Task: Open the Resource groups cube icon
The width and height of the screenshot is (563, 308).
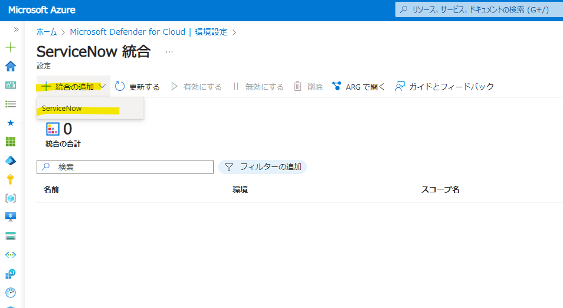Action: point(11,198)
